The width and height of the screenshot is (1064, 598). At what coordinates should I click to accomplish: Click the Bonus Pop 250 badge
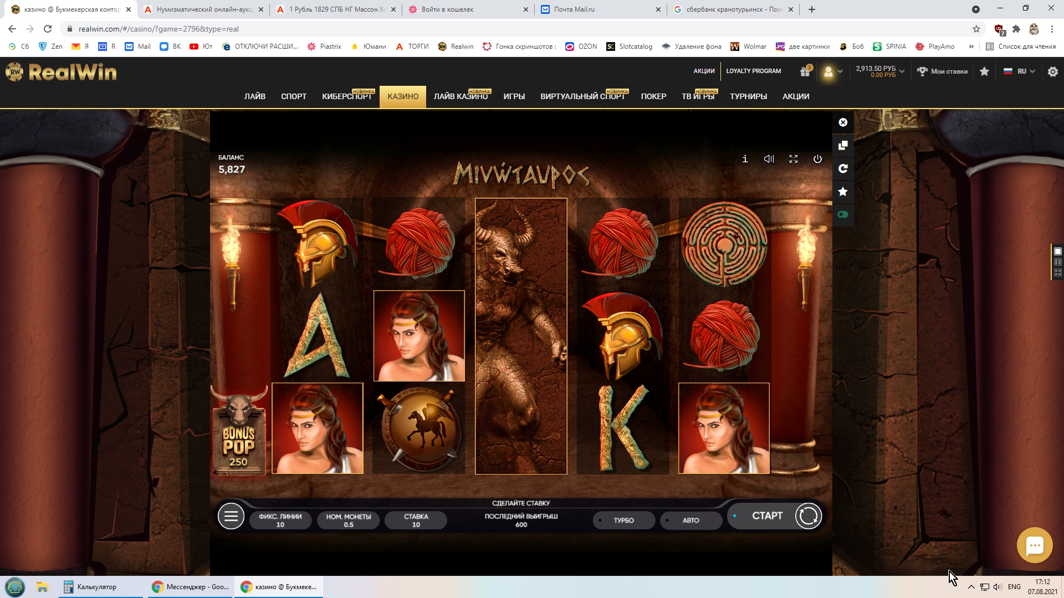239,431
